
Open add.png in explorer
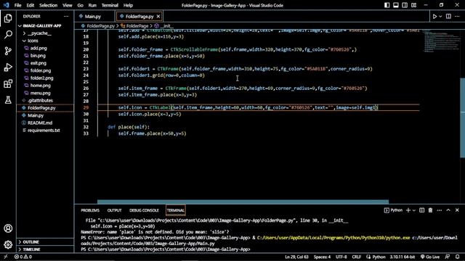tap(45, 49)
